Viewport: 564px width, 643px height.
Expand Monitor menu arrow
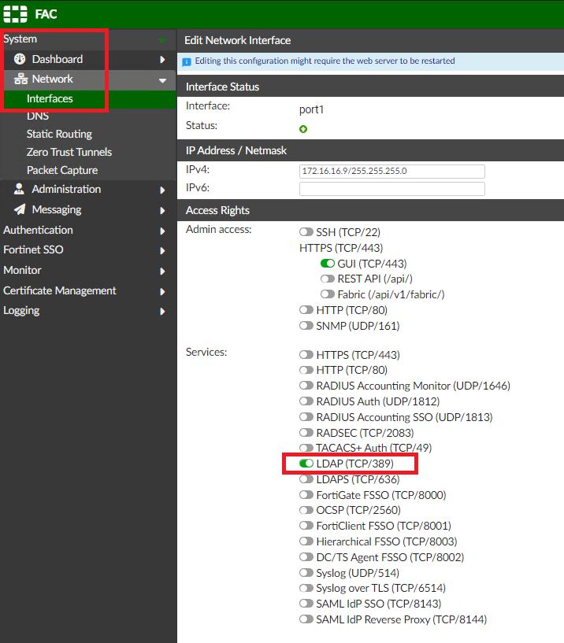pos(162,272)
